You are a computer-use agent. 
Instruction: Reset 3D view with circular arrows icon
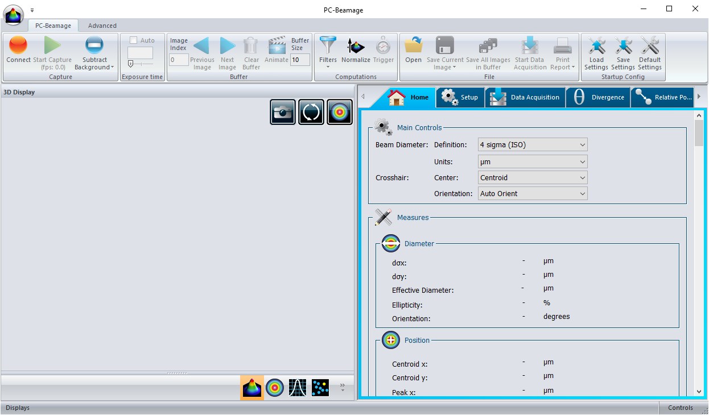[x=311, y=112]
